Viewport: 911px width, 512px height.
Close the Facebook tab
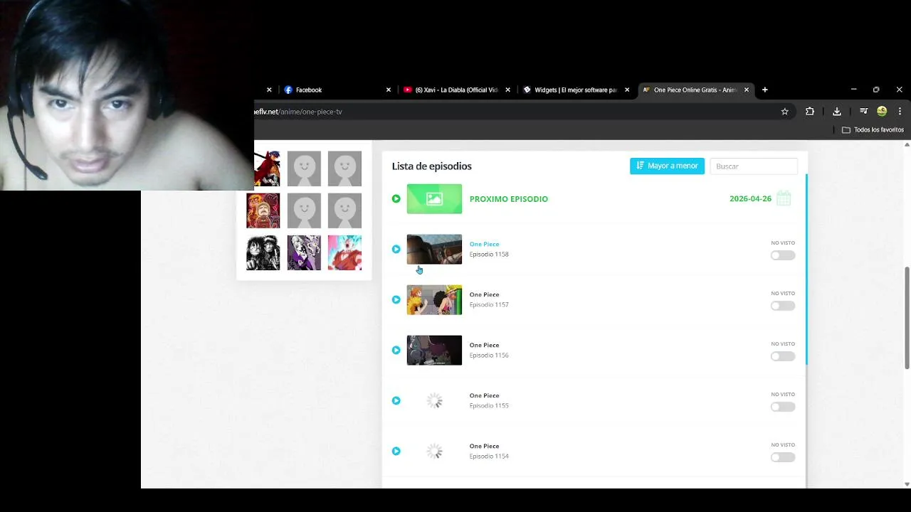pyautogui.click(x=389, y=90)
